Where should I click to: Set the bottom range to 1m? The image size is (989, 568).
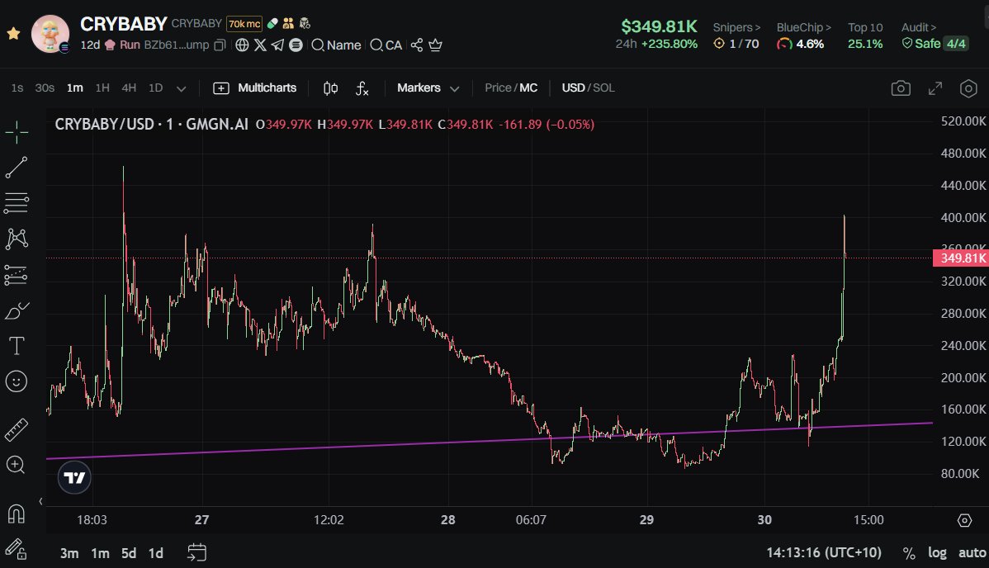(x=100, y=553)
